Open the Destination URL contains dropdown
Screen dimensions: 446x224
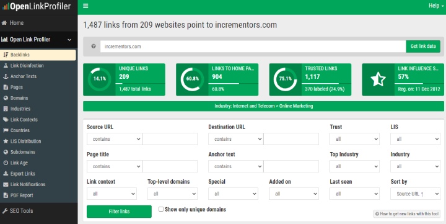[236, 139]
